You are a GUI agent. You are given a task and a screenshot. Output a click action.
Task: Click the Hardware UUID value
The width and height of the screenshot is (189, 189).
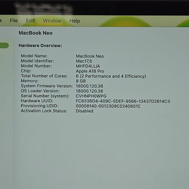coord(123,101)
